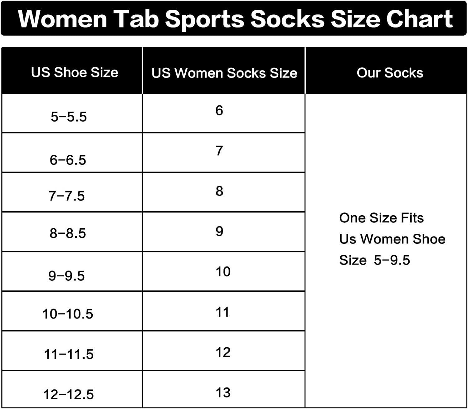The width and height of the screenshot is (468, 409).
Task: Click the US Women Socks Size header
Action: click(x=224, y=73)
